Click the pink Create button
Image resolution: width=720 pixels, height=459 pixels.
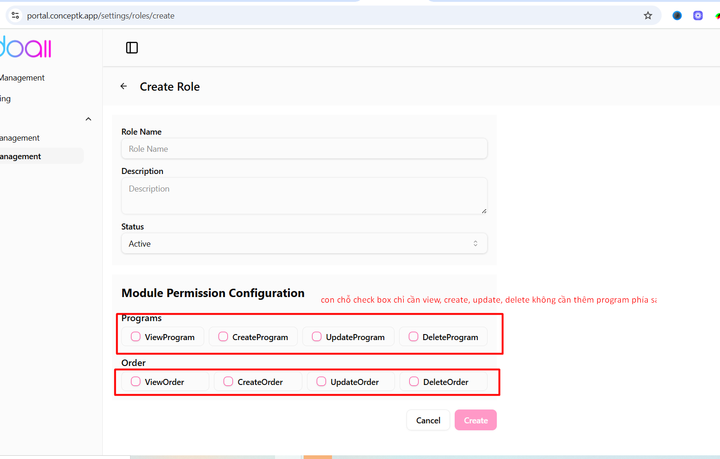pos(476,420)
